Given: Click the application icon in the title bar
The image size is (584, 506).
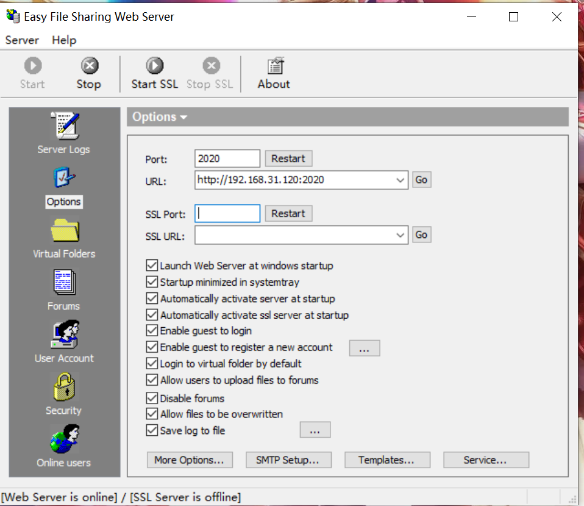Looking at the screenshot, I should (x=13, y=16).
